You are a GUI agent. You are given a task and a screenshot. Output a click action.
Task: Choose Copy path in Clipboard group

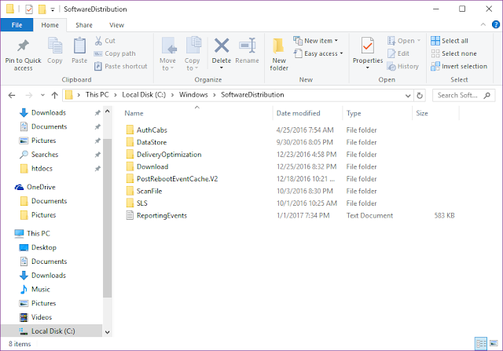115,53
